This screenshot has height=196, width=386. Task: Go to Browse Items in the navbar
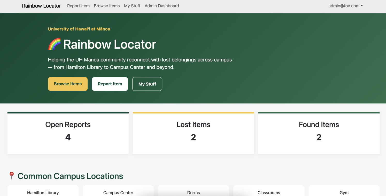coord(107,6)
